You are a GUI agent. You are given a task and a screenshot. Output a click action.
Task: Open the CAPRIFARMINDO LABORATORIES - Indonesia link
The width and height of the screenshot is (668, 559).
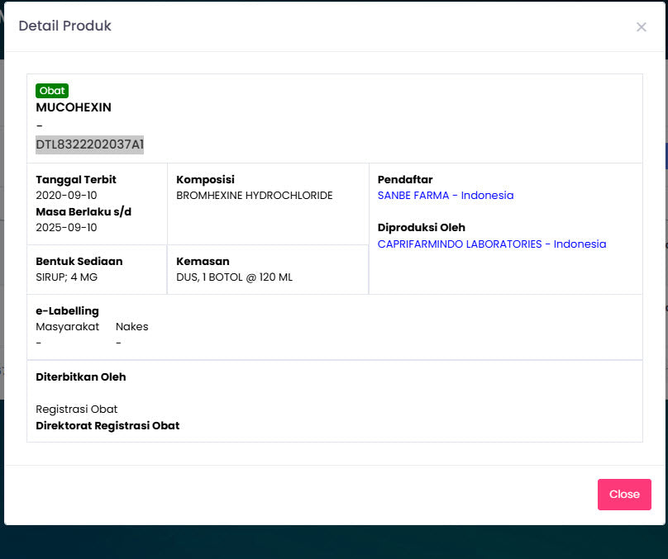click(x=491, y=244)
